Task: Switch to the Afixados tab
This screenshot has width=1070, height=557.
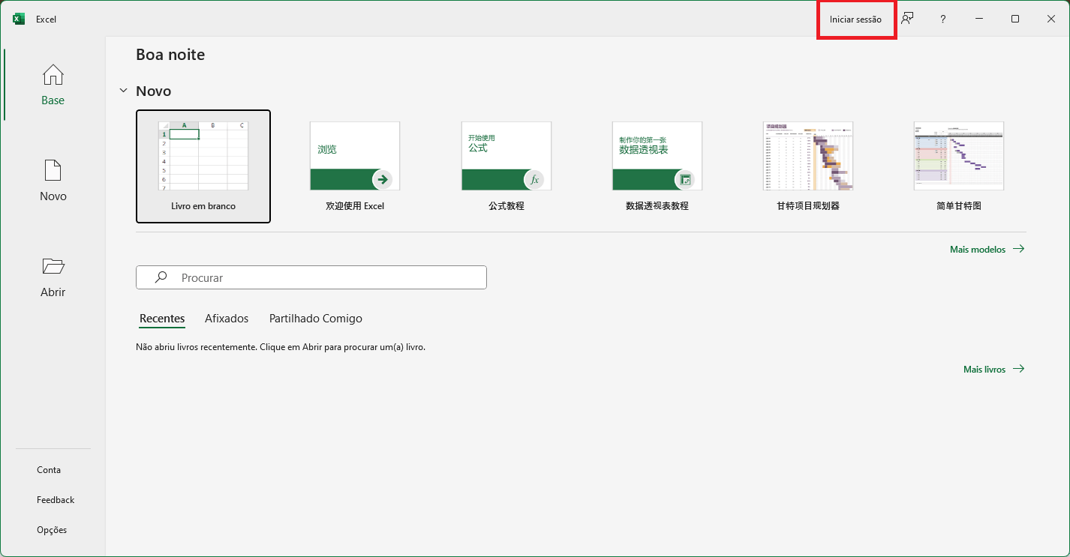Action: [227, 319]
